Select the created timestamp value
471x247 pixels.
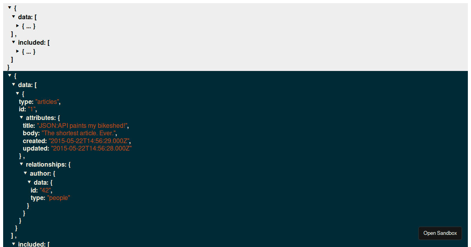tap(91, 141)
